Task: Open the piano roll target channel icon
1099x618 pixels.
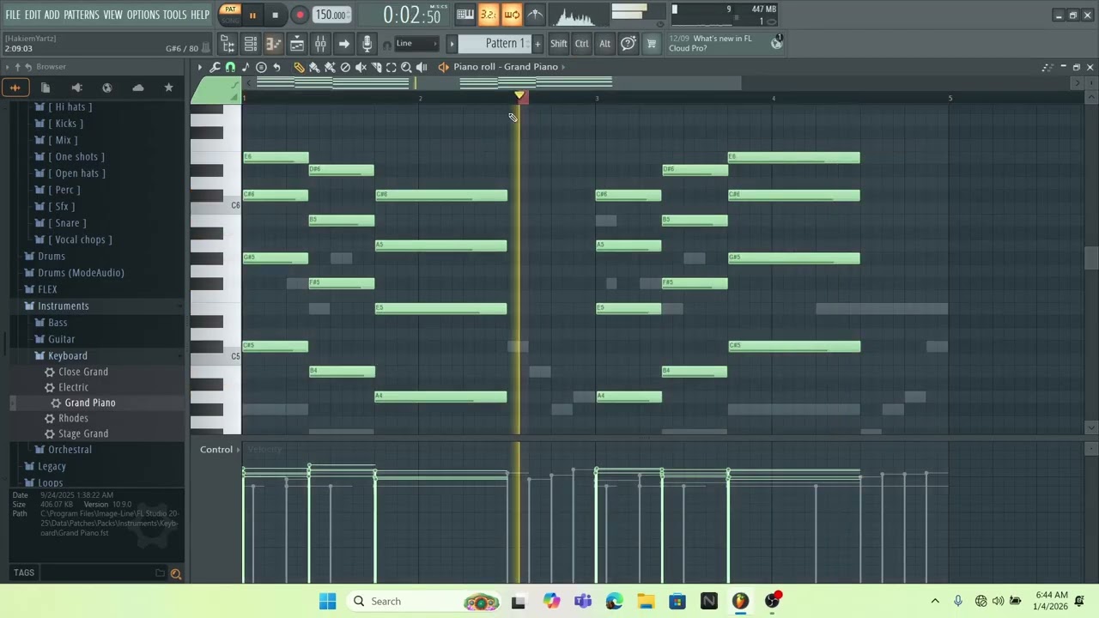Action: pos(443,67)
